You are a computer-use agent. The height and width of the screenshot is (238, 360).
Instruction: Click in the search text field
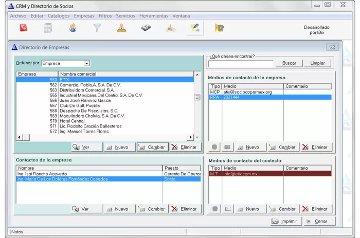coord(240,64)
